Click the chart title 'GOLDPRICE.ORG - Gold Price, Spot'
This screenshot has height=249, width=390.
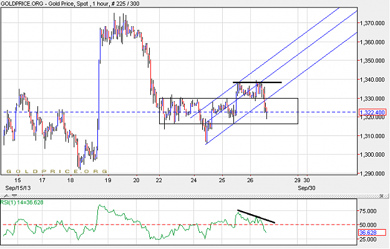pyautogui.click(x=44, y=4)
